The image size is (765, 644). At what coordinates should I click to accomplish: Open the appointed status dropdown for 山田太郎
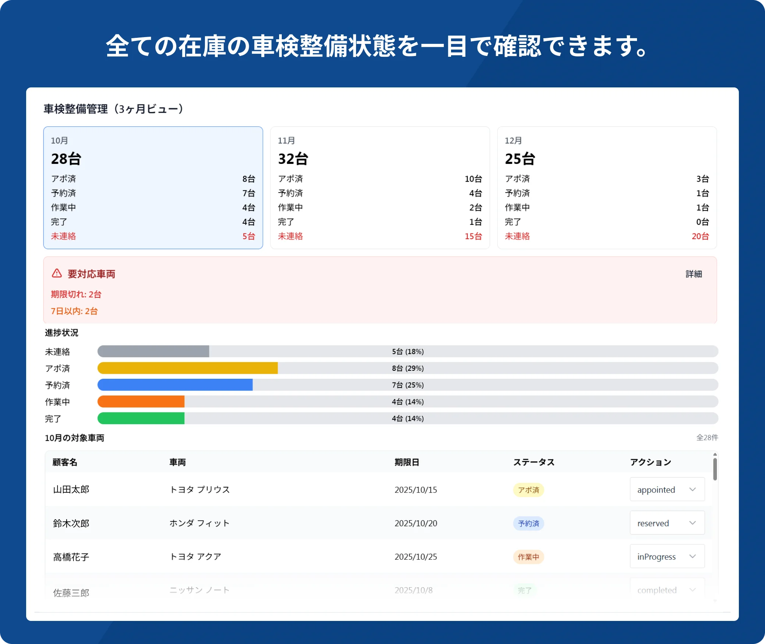tap(667, 490)
